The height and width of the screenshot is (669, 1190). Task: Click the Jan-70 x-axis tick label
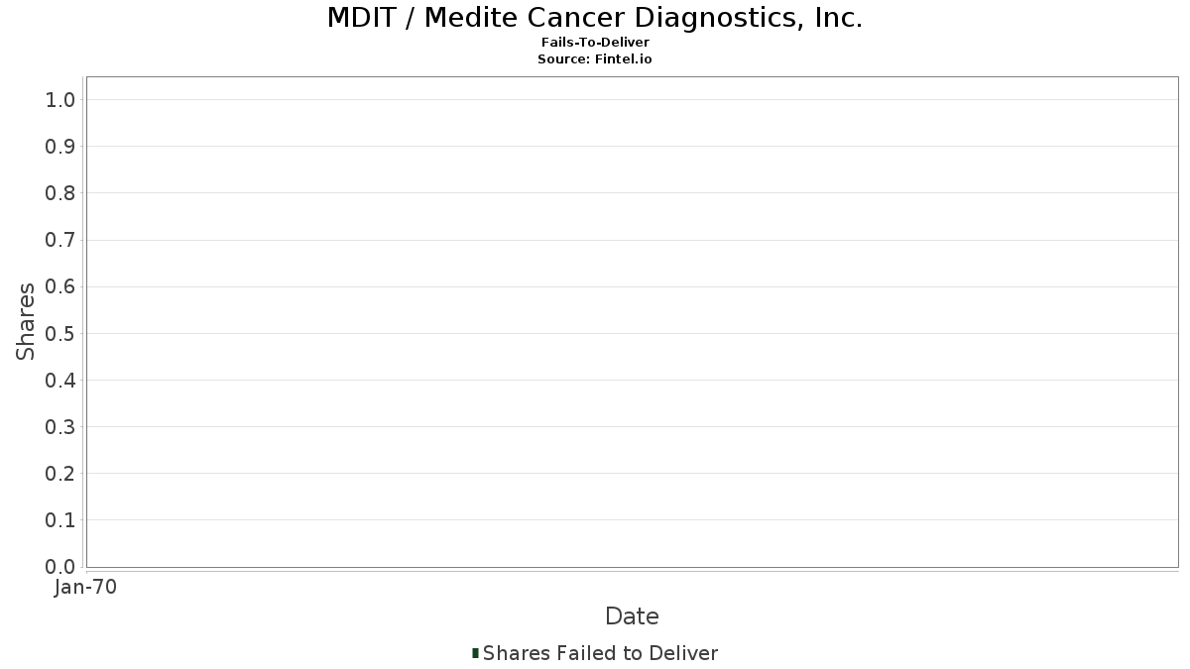tap(86, 587)
